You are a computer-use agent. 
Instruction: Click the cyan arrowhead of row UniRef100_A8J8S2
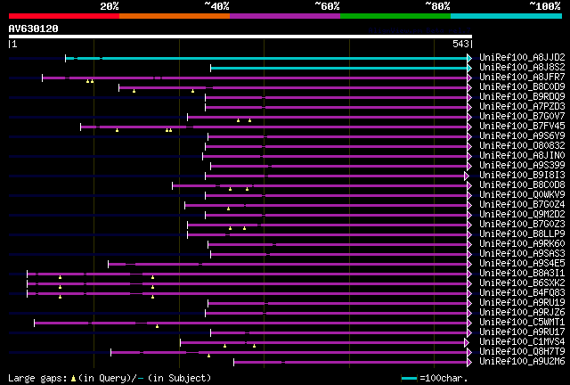(x=469, y=68)
